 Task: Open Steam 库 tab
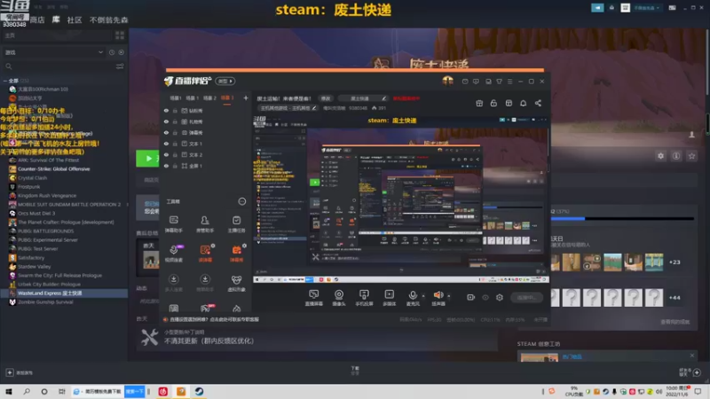tap(56, 20)
